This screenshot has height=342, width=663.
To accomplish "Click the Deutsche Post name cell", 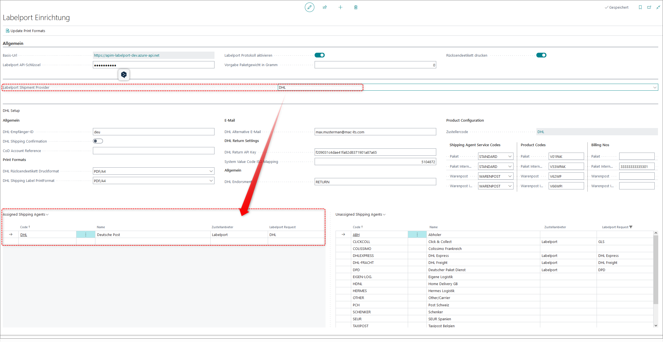I will click(153, 235).
